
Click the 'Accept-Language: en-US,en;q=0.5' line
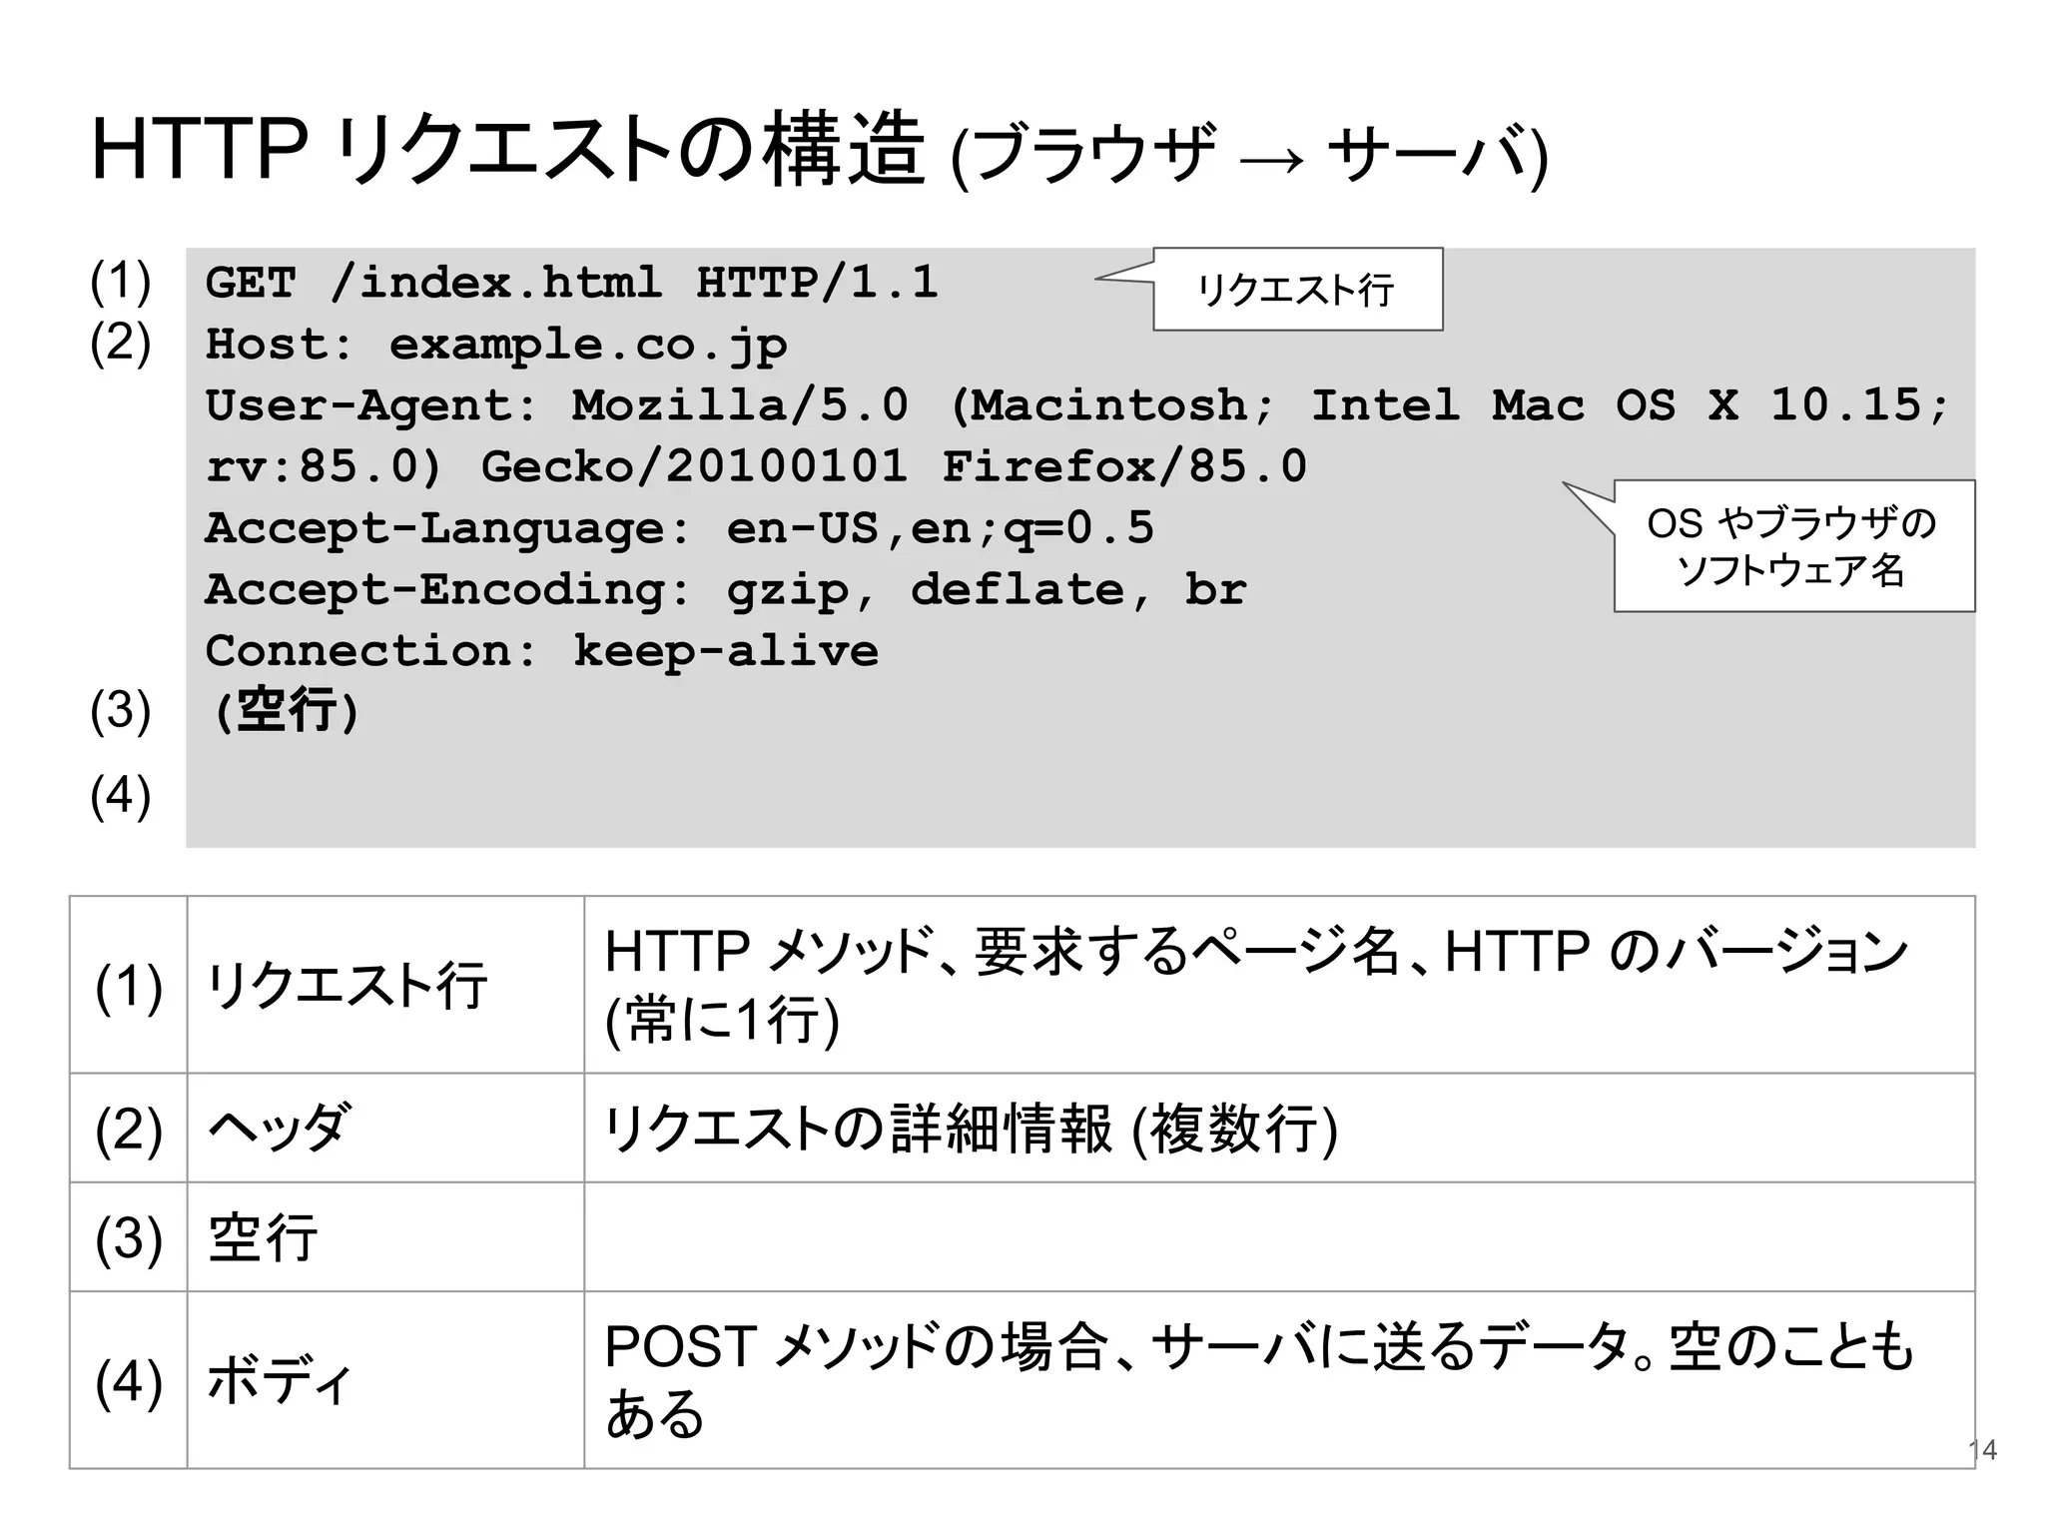tap(679, 528)
